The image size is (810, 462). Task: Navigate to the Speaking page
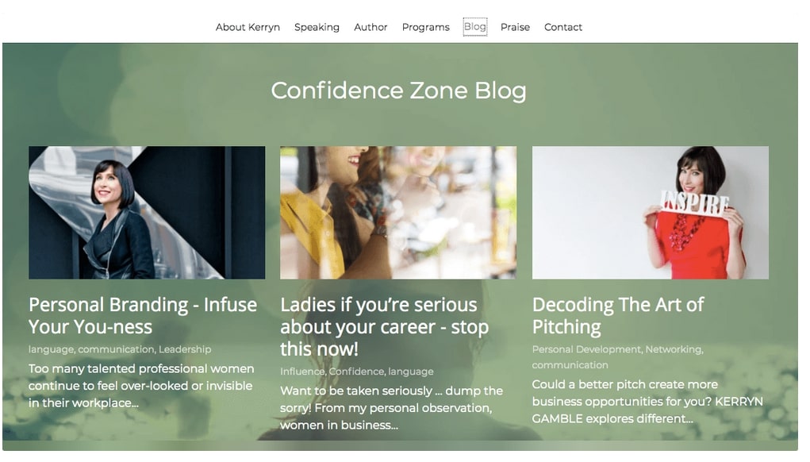click(317, 26)
